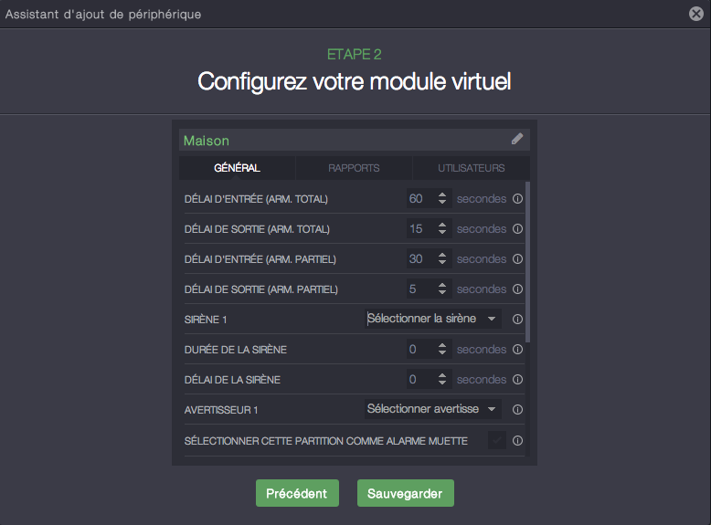Tick the alarme muette partition checkbox
Viewport: 711px width, 525px height.
497,440
